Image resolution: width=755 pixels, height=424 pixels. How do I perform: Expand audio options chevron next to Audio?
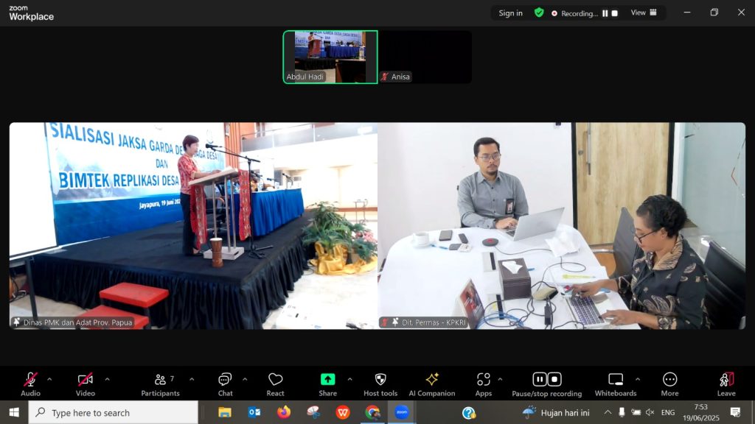49,379
